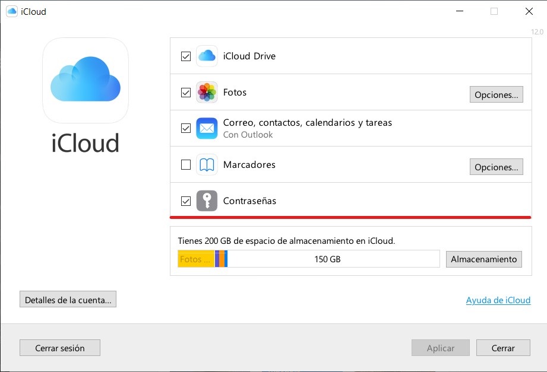Disable the Contraseñas checkbox
The image size is (547, 372).
(186, 201)
